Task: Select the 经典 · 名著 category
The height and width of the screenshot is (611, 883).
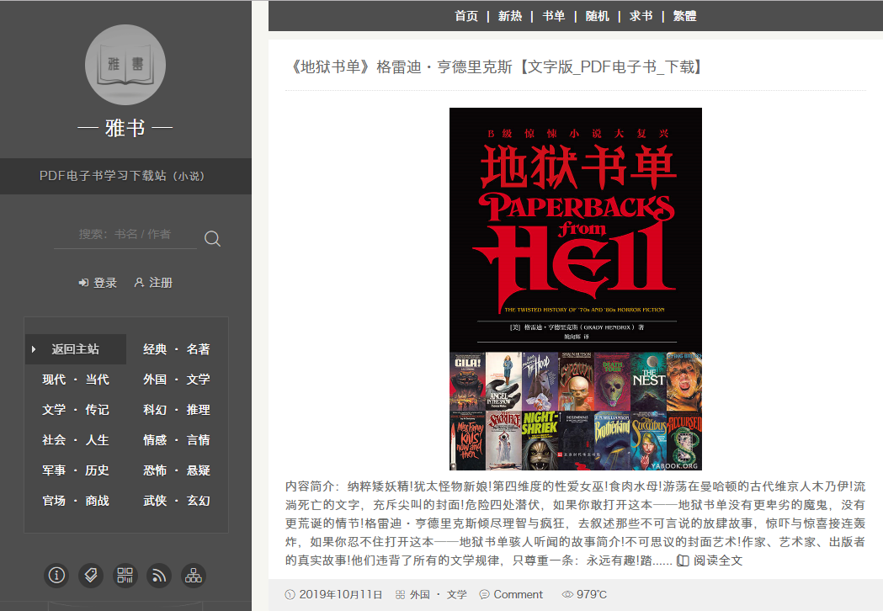Action: tap(176, 349)
